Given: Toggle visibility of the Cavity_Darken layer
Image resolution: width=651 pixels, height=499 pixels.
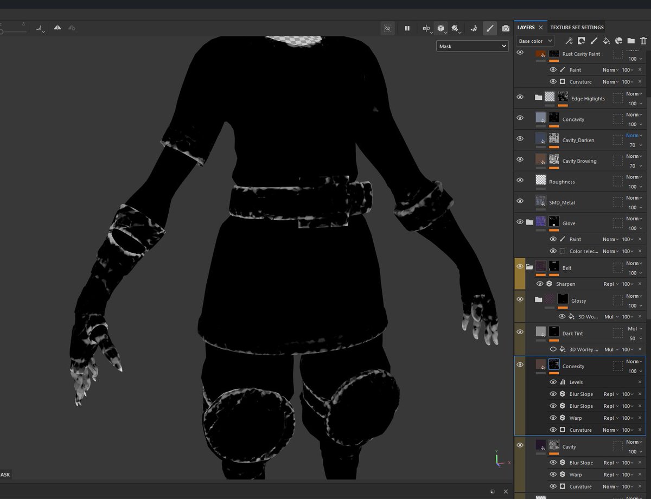Looking at the screenshot, I should (x=520, y=138).
